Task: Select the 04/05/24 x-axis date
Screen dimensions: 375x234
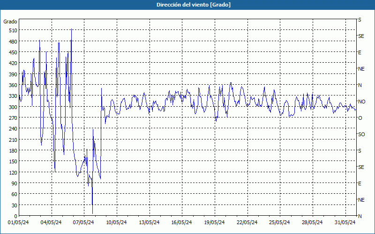Action: click(x=51, y=223)
